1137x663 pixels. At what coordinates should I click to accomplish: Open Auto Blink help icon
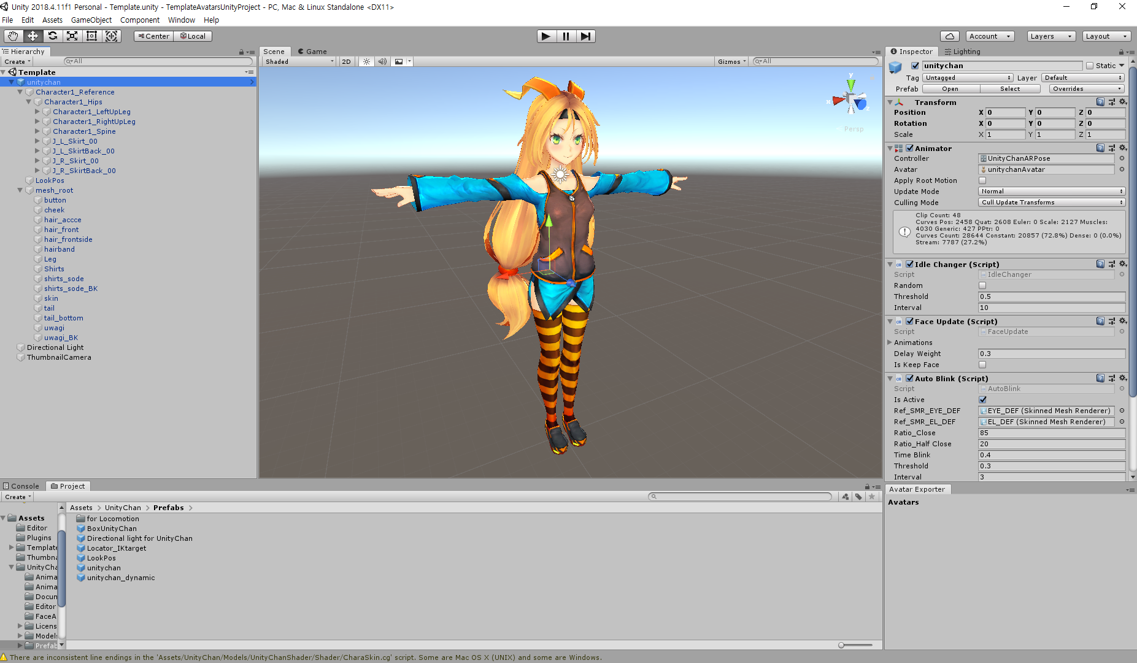[x=1100, y=378]
